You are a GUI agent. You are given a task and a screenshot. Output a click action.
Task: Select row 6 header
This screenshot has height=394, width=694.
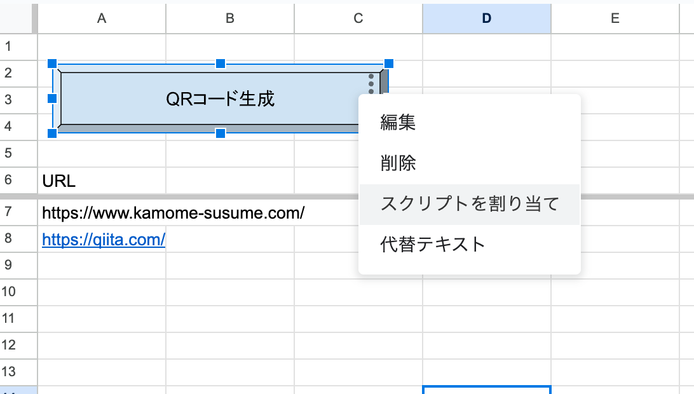[18, 181]
